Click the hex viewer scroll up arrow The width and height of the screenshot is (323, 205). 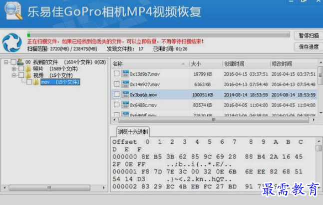point(319,141)
